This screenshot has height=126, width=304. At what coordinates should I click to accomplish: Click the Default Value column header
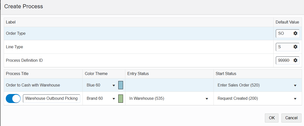click(287, 22)
